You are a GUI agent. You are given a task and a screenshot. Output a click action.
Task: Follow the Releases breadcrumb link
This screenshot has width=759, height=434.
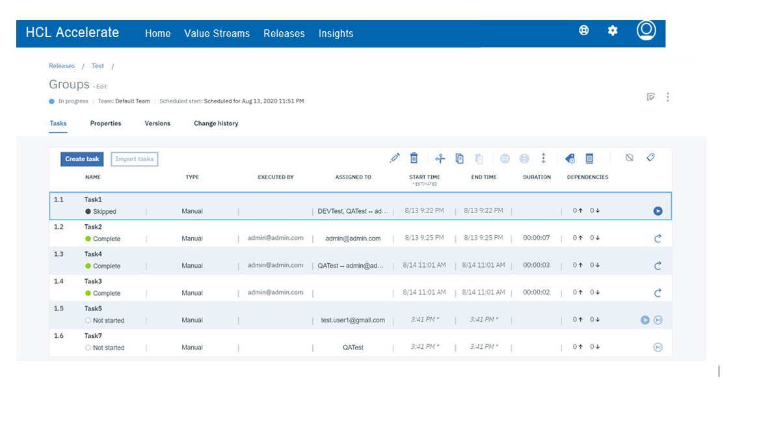click(x=61, y=66)
